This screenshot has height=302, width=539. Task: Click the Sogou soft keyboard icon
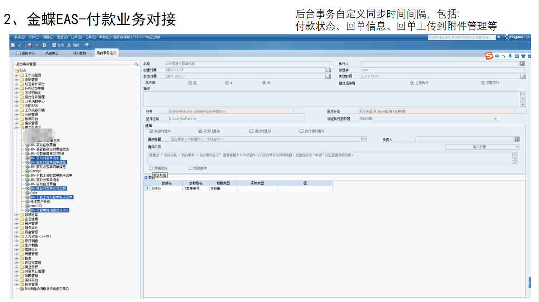[x=517, y=56]
